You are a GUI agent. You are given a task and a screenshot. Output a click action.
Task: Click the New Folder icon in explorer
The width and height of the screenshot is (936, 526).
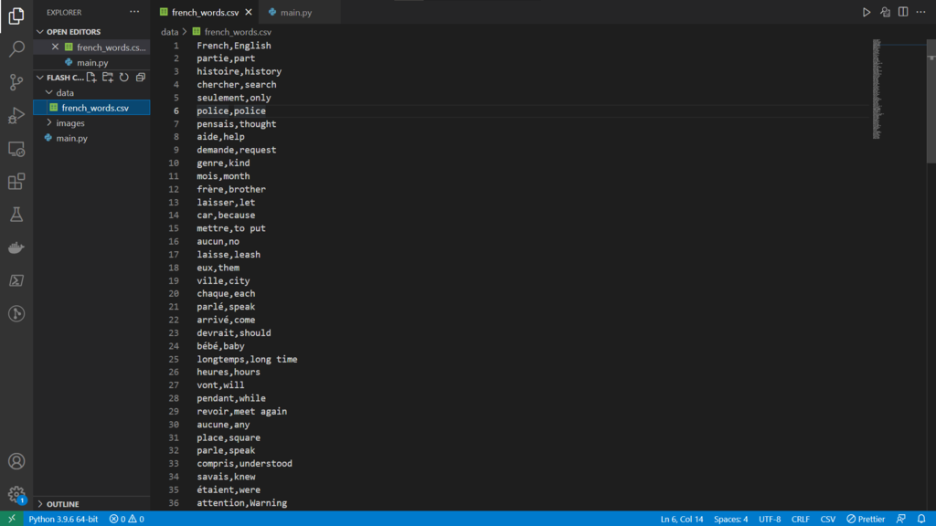pos(110,78)
